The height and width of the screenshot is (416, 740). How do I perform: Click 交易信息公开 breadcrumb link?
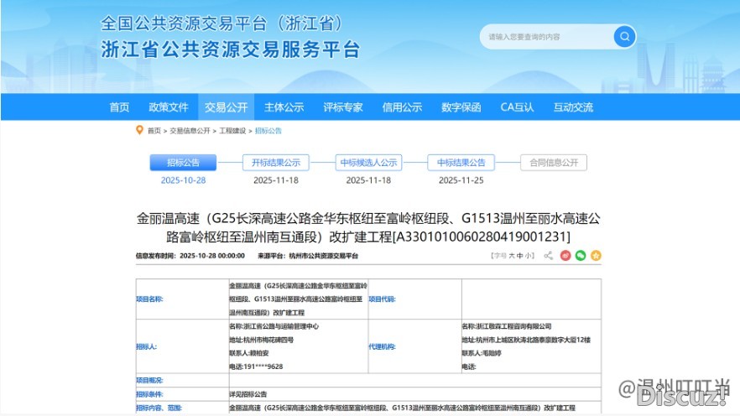click(190, 131)
